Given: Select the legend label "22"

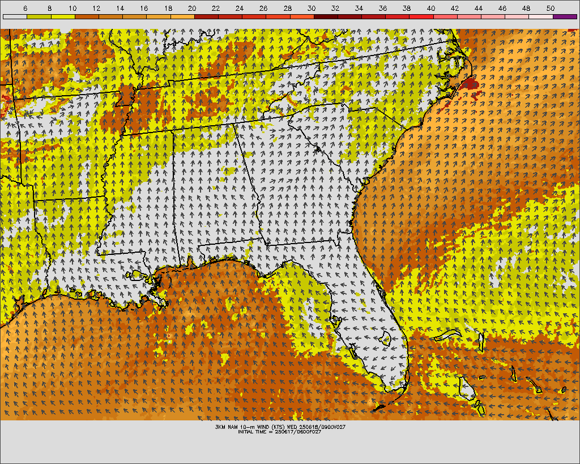Looking at the screenshot, I should [216, 8].
